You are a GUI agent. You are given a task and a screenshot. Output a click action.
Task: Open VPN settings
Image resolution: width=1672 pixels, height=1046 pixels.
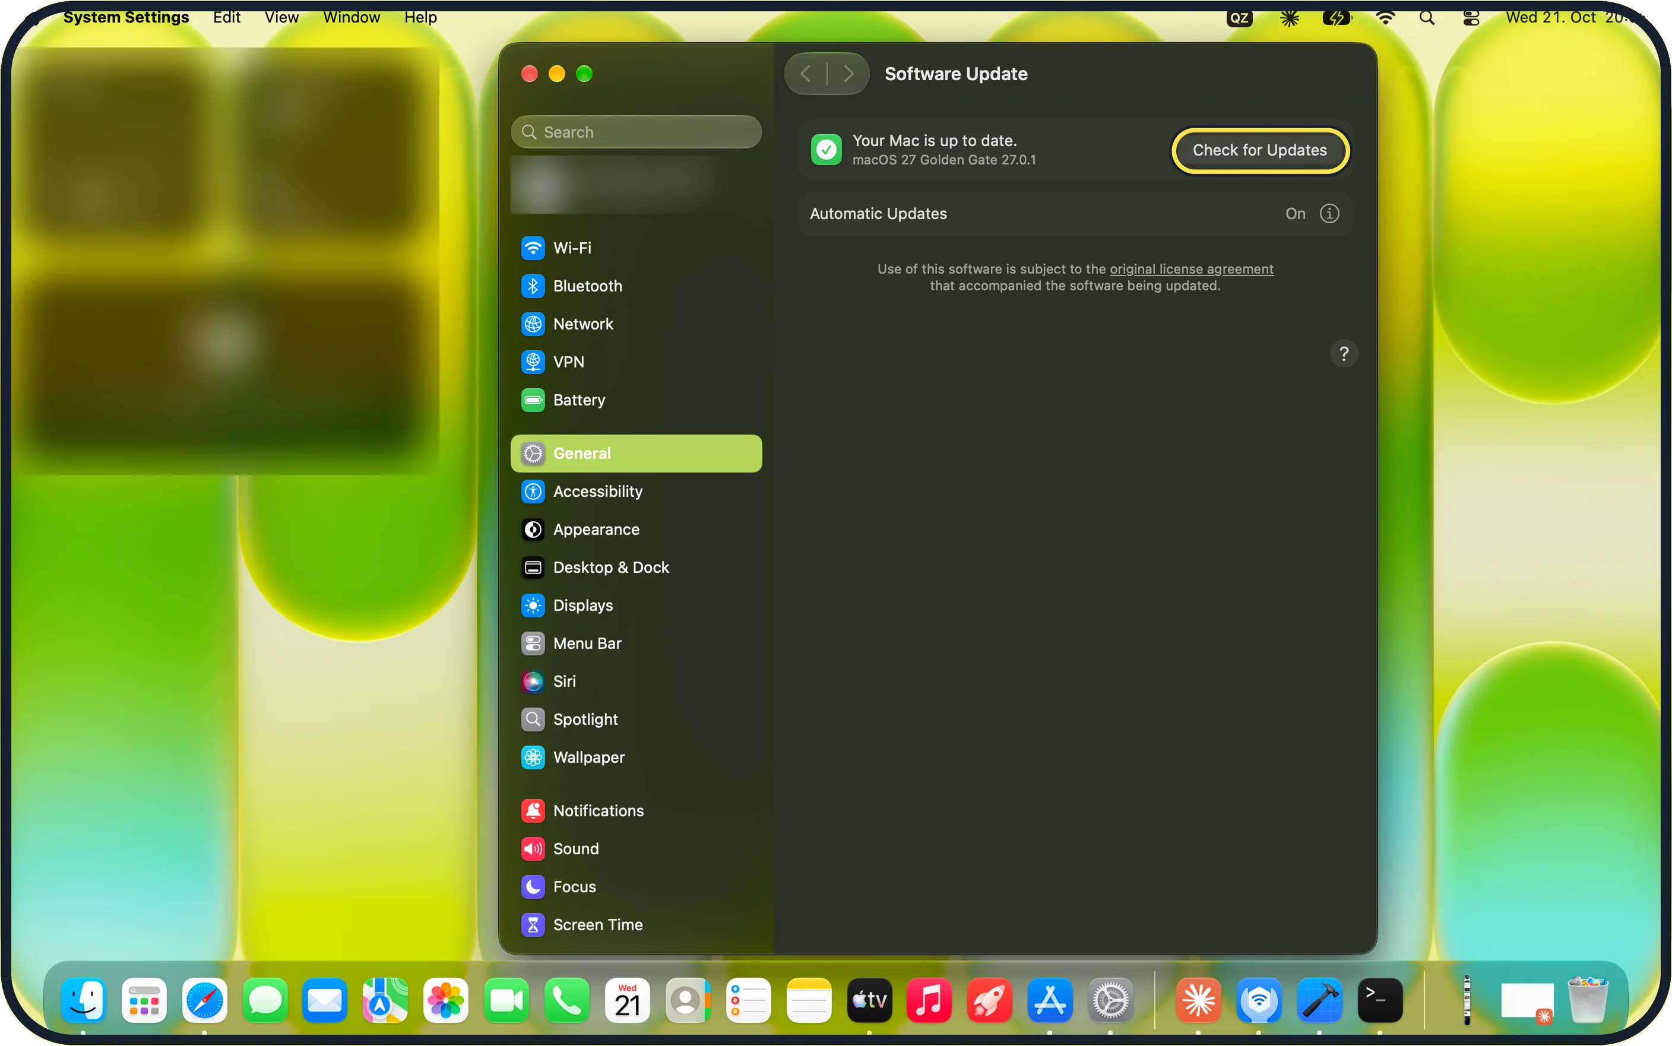[636, 362]
